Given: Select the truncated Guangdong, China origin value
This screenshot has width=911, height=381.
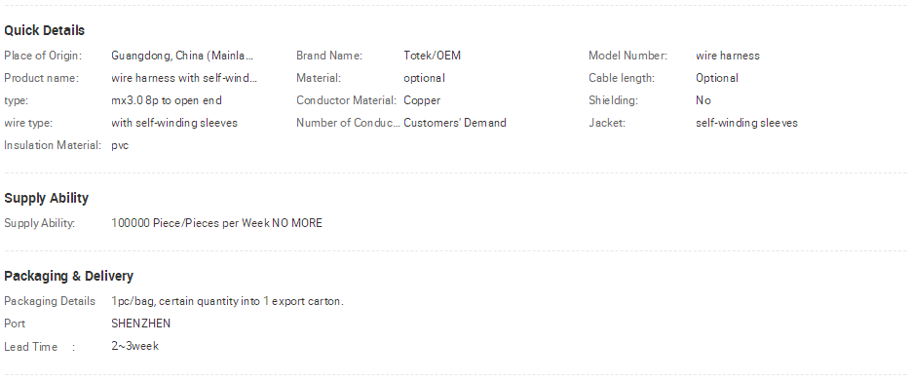Looking at the screenshot, I should (x=182, y=56).
